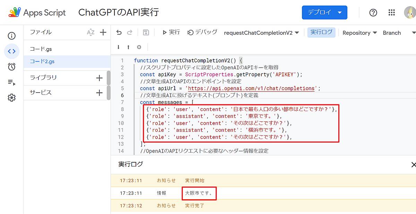This screenshot has height=214, width=416.
Task: Click the 実行ログ panel heading
Action: tap(130, 164)
